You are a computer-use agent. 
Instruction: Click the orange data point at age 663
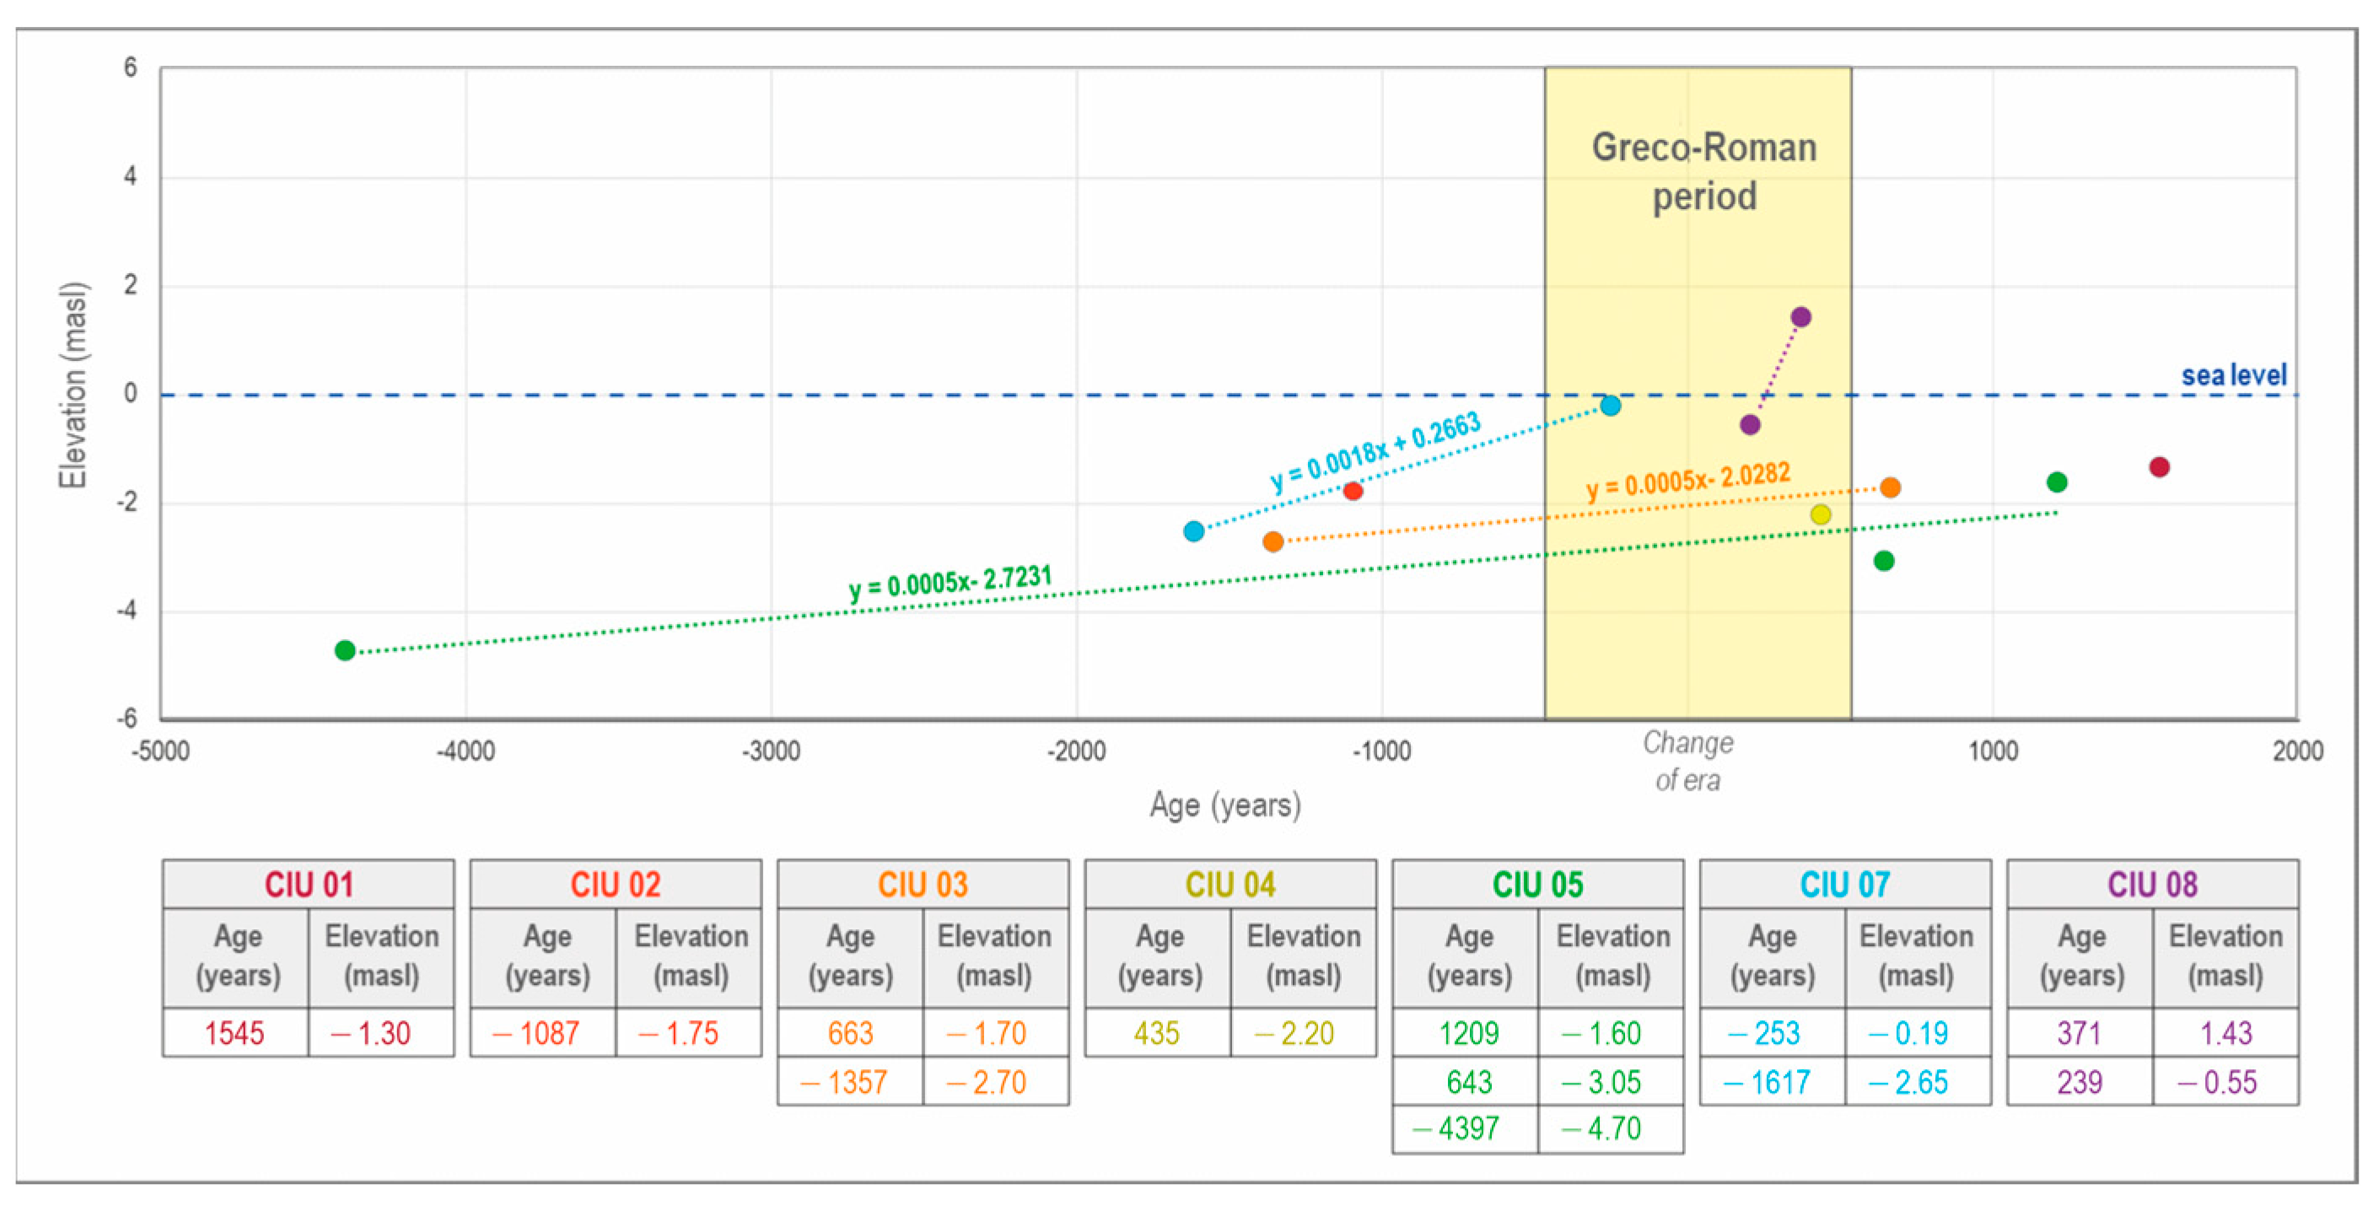(x=1891, y=488)
